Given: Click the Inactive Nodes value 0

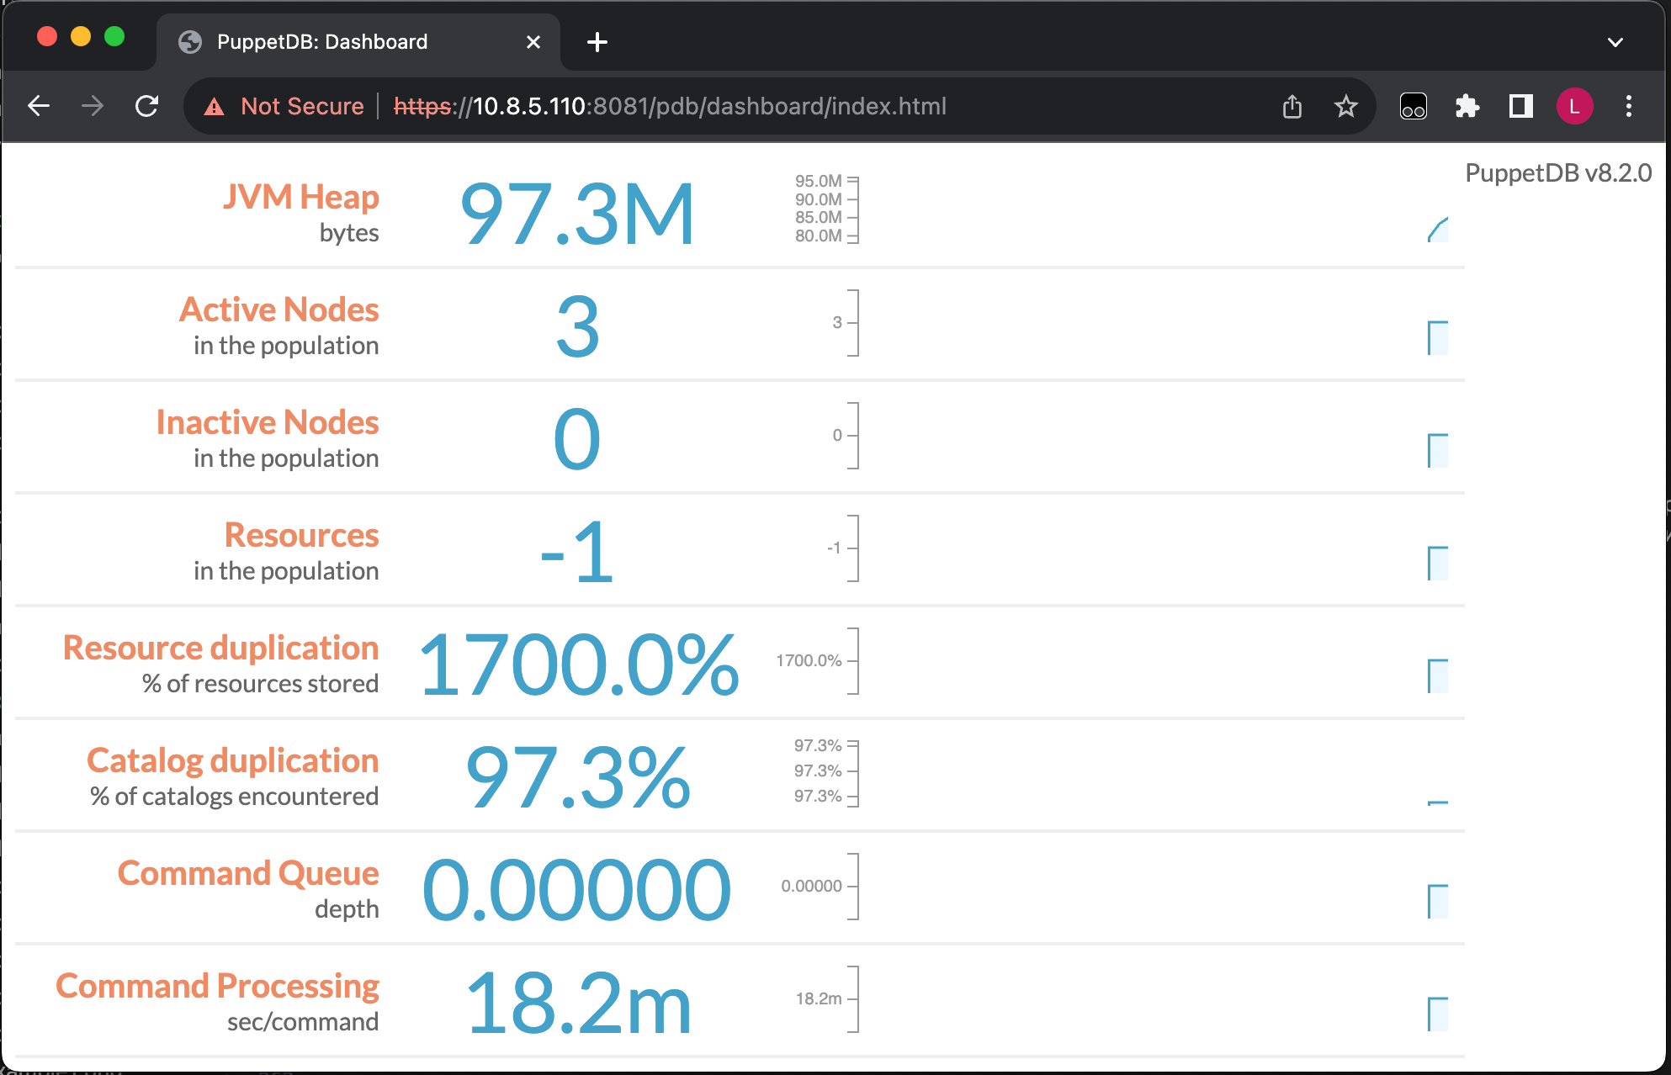Looking at the screenshot, I should pos(577,440).
